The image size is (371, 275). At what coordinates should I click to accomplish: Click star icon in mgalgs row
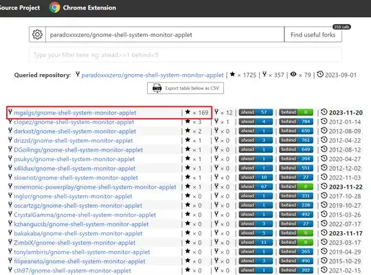click(188, 112)
